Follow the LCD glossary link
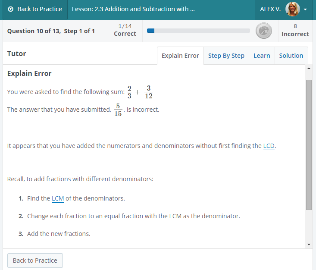This screenshot has height=270, width=316. tap(269, 146)
